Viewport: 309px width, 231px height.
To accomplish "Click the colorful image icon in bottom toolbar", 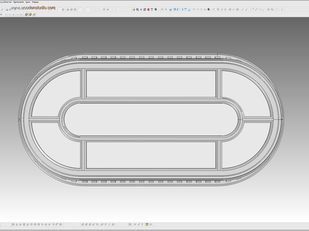I will coord(147,224).
